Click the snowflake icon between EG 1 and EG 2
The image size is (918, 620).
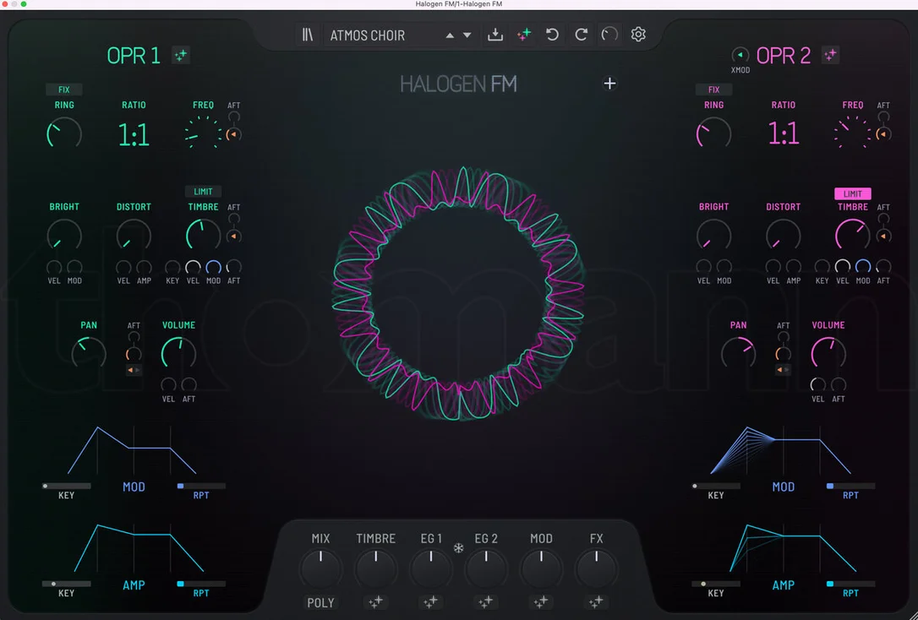(x=458, y=548)
